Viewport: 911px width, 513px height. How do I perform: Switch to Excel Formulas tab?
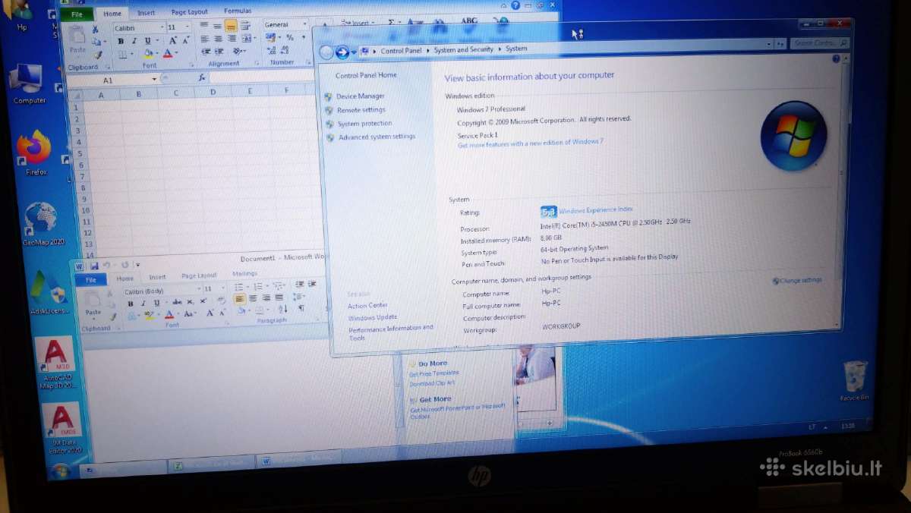(238, 11)
